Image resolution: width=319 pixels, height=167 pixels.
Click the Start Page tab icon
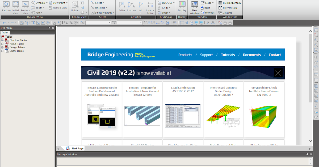(x=68, y=148)
